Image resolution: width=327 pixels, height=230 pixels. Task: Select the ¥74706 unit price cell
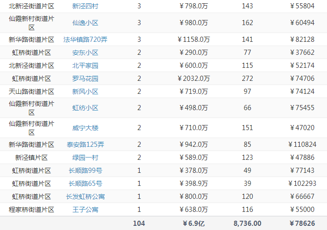pos(302,79)
